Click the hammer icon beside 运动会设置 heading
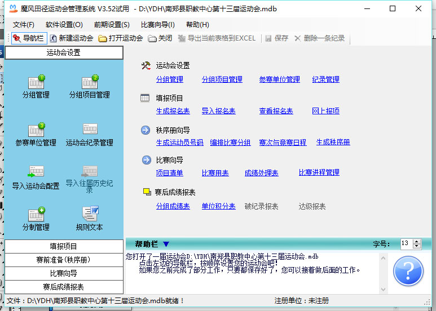 click(146, 65)
